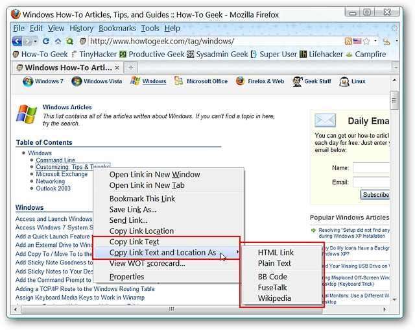This screenshot has width=415, height=330.
Task: Open the Campfire bookmark
Action: (366, 55)
